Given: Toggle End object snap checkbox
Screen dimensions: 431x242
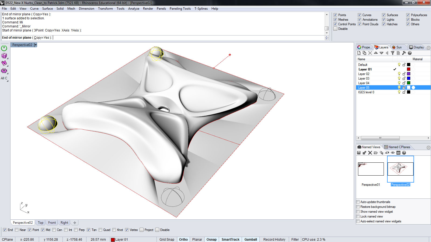Looking at the screenshot, I should 5,230.
